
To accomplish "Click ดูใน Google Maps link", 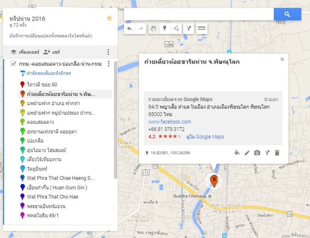I will 205,137.
